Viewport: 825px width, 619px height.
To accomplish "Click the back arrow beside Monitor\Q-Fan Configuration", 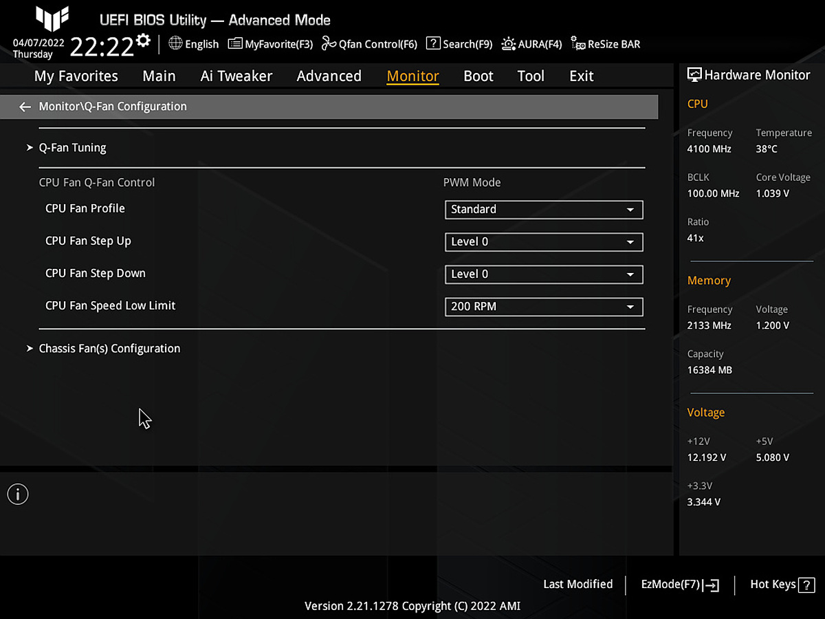I will click(25, 107).
